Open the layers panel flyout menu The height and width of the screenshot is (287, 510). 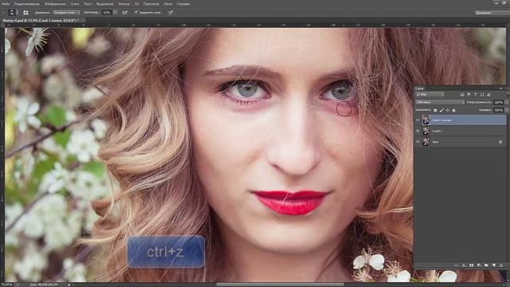[508, 88]
